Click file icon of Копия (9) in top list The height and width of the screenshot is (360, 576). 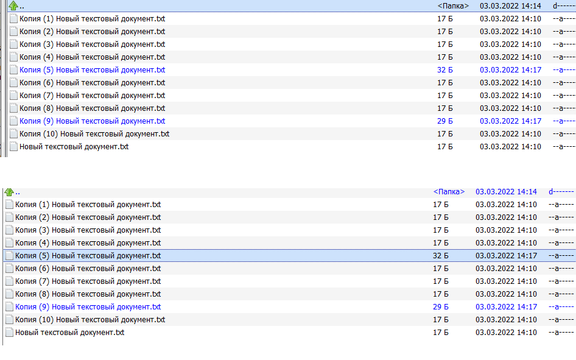click(x=13, y=121)
